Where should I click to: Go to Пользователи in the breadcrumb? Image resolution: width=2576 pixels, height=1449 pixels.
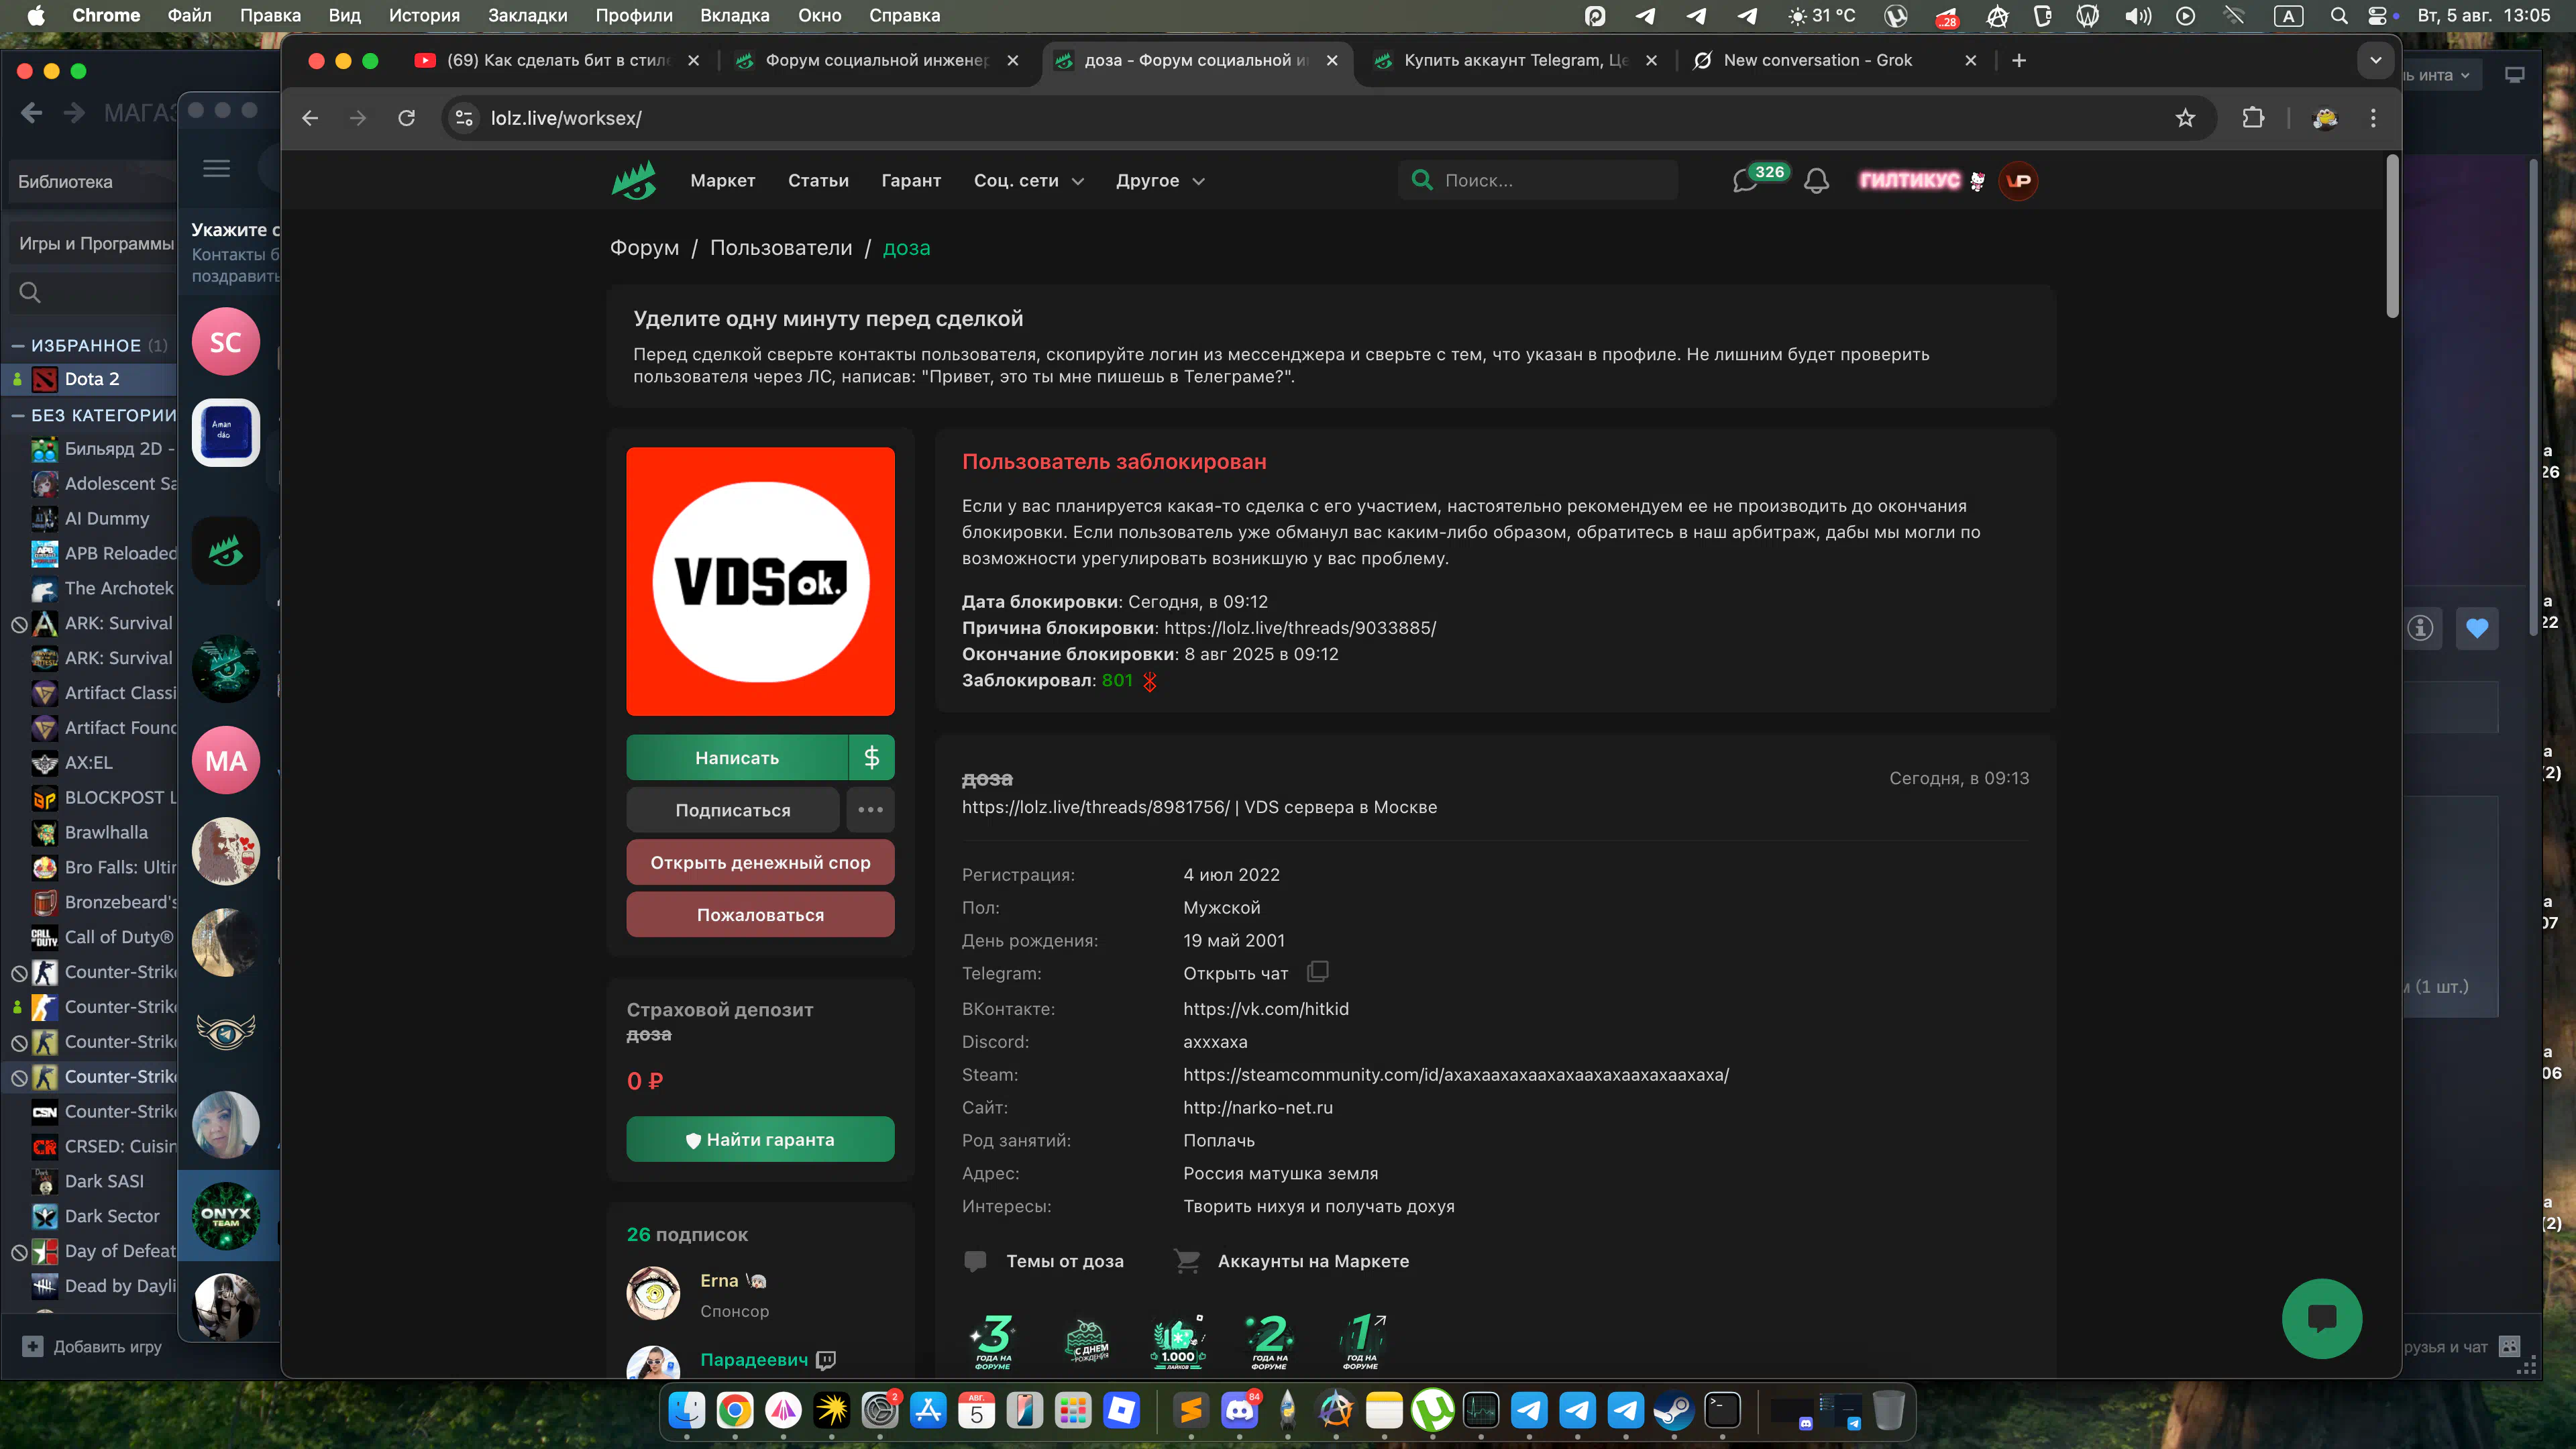(781, 248)
